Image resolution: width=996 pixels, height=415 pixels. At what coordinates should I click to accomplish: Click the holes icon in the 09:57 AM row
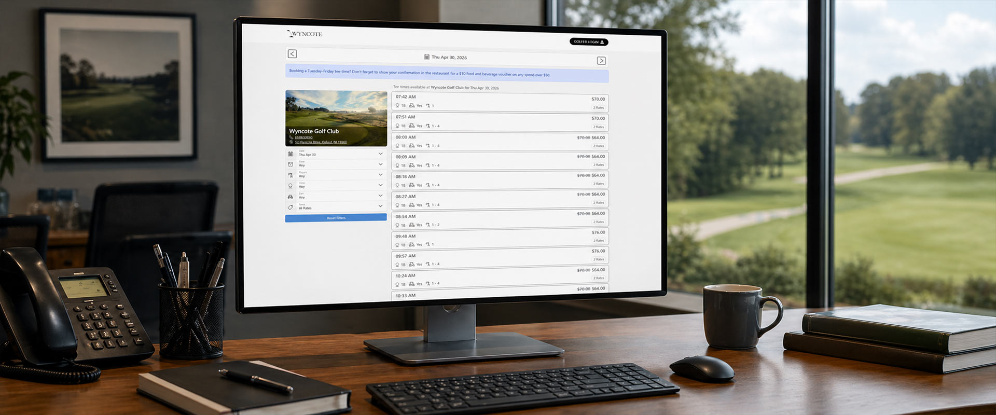397,265
